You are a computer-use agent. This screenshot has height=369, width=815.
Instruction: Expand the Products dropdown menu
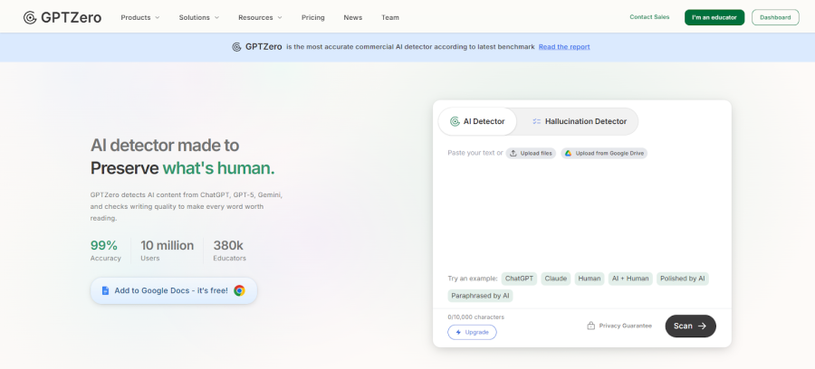coord(139,17)
